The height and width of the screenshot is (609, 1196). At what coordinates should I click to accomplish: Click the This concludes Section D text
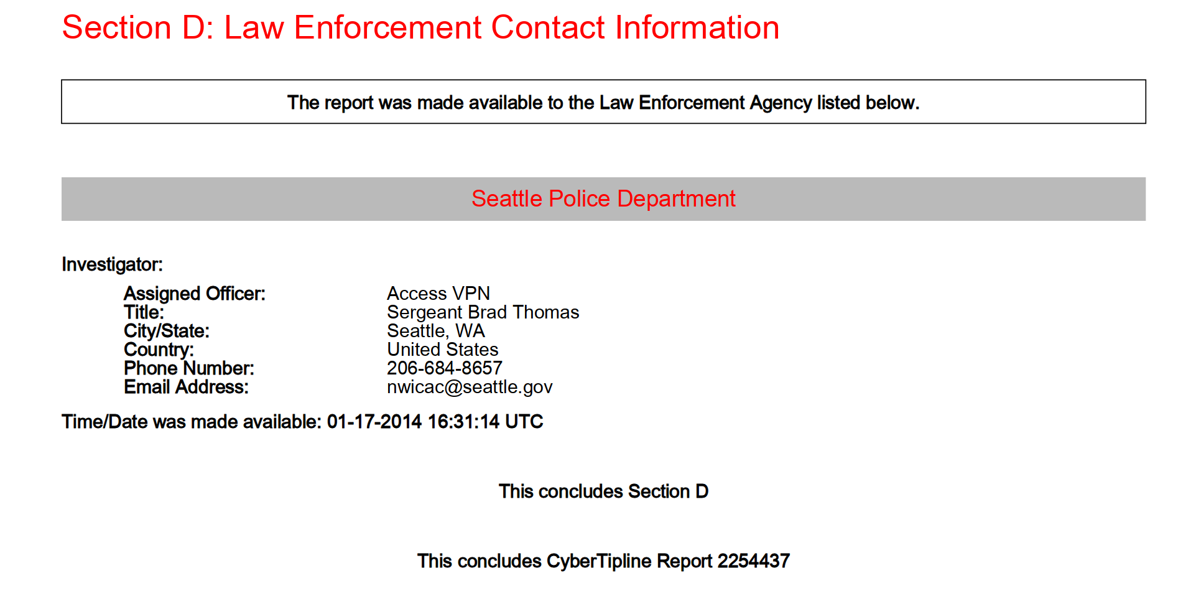pyautogui.click(x=603, y=491)
